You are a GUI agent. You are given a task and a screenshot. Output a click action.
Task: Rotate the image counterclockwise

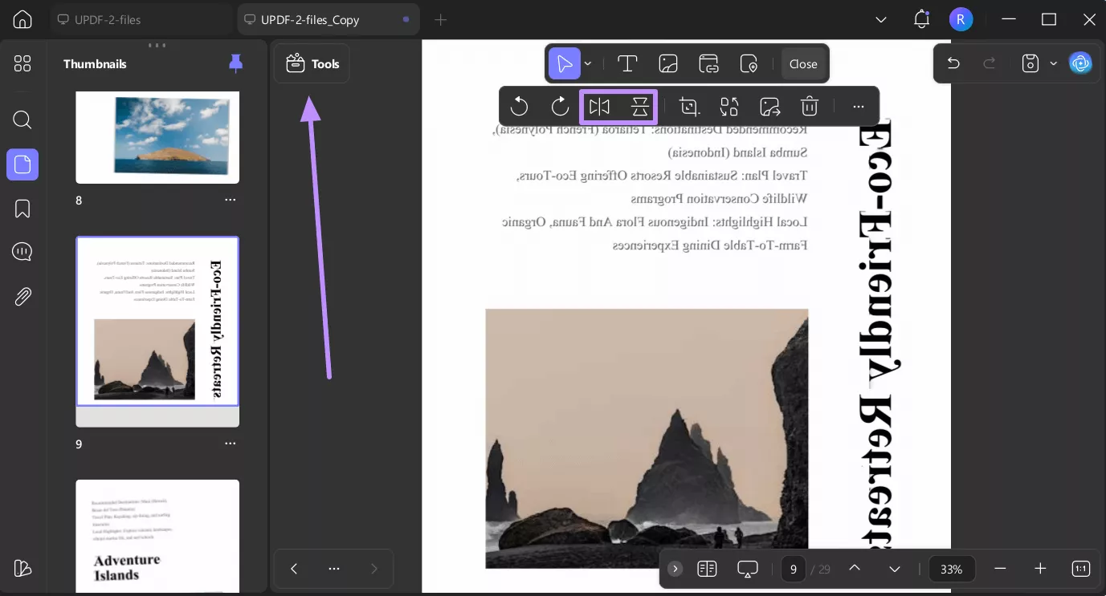pos(520,106)
